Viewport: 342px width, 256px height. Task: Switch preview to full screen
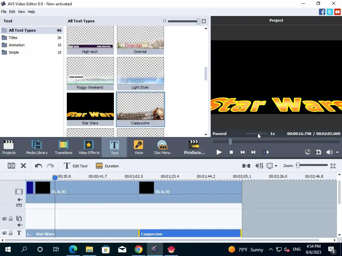(x=307, y=152)
